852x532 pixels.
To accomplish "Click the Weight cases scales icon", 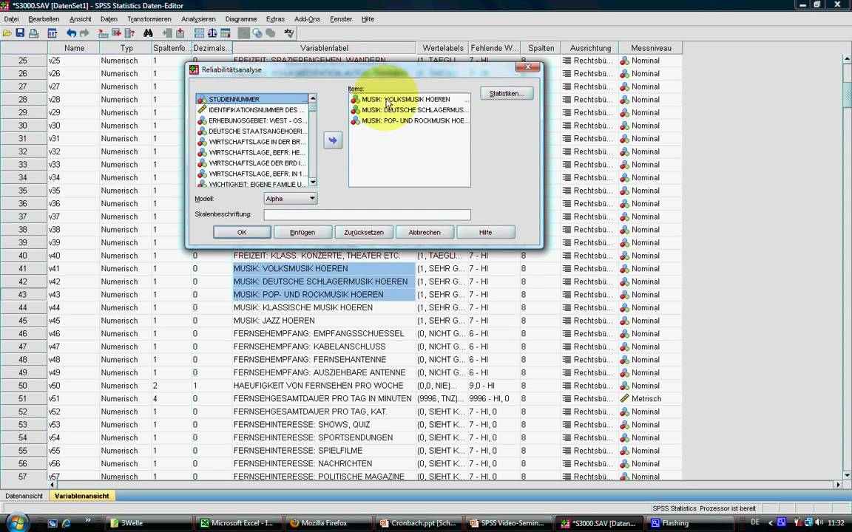I will 212,33.
